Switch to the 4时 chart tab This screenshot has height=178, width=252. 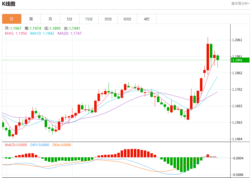click(147, 19)
